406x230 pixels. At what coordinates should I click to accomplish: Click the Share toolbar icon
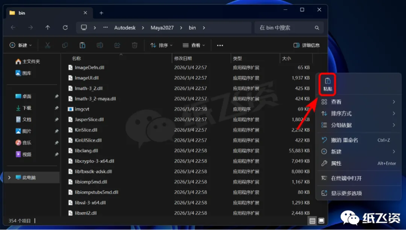click(x=117, y=45)
